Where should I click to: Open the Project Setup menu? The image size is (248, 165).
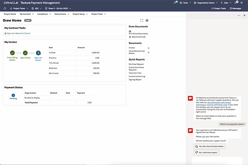coord(80,14)
